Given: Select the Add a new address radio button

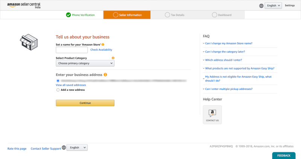Looking at the screenshot, I should coord(58,90).
